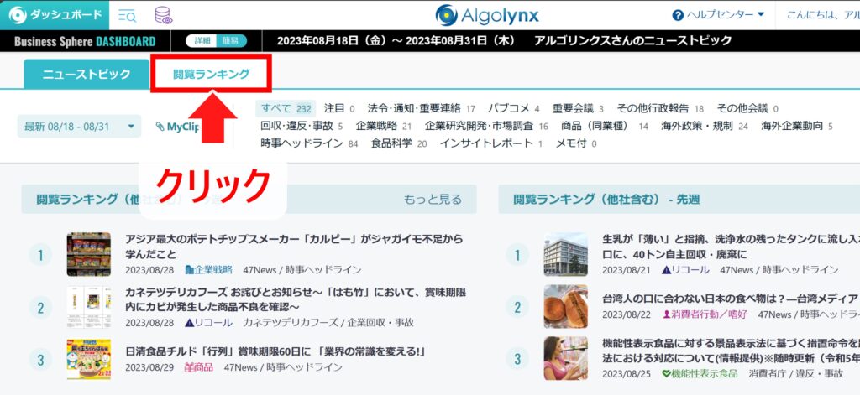Filter by 企業戦略 category
The height and width of the screenshot is (395, 860).
coord(377,126)
